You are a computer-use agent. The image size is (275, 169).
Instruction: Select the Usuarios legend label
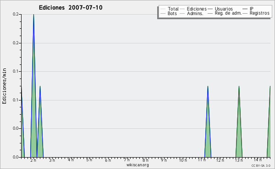(x=224, y=9)
